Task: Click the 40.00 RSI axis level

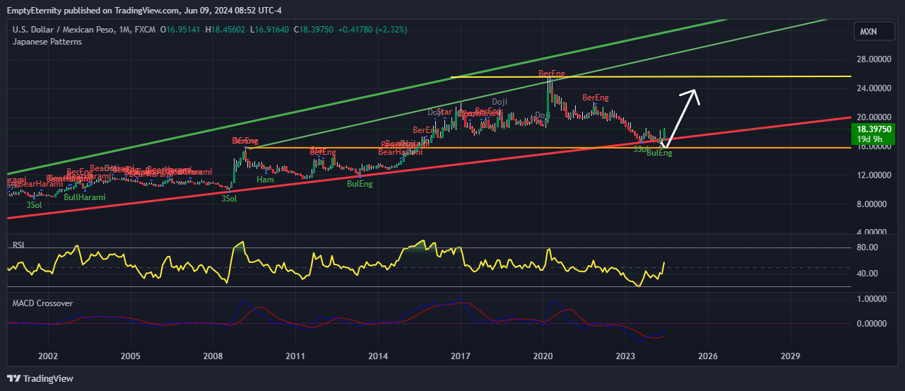Action: pyautogui.click(x=867, y=274)
